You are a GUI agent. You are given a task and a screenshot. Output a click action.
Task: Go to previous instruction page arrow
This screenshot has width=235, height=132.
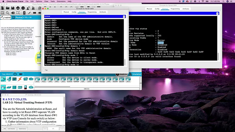[45, 129]
